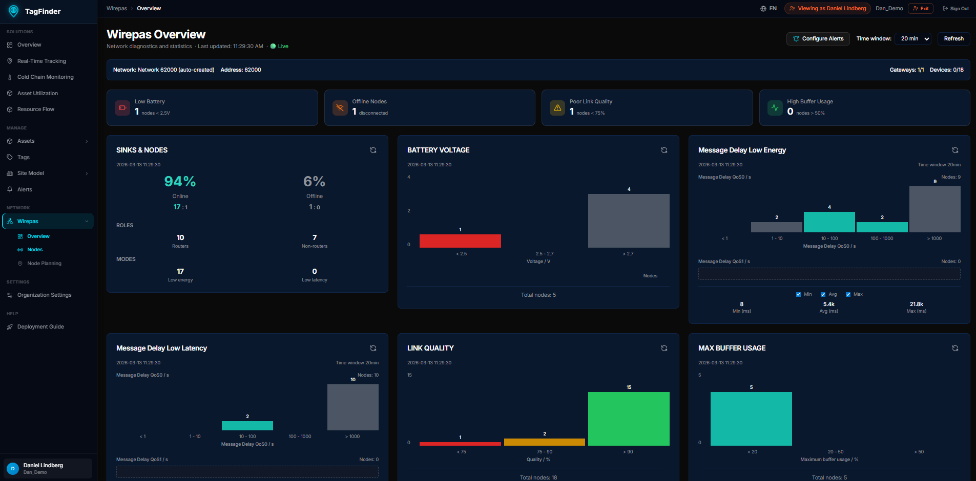Click the Wirepas network icon
The height and width of the screenshot is (481, 976).
(x=10, y=222)
